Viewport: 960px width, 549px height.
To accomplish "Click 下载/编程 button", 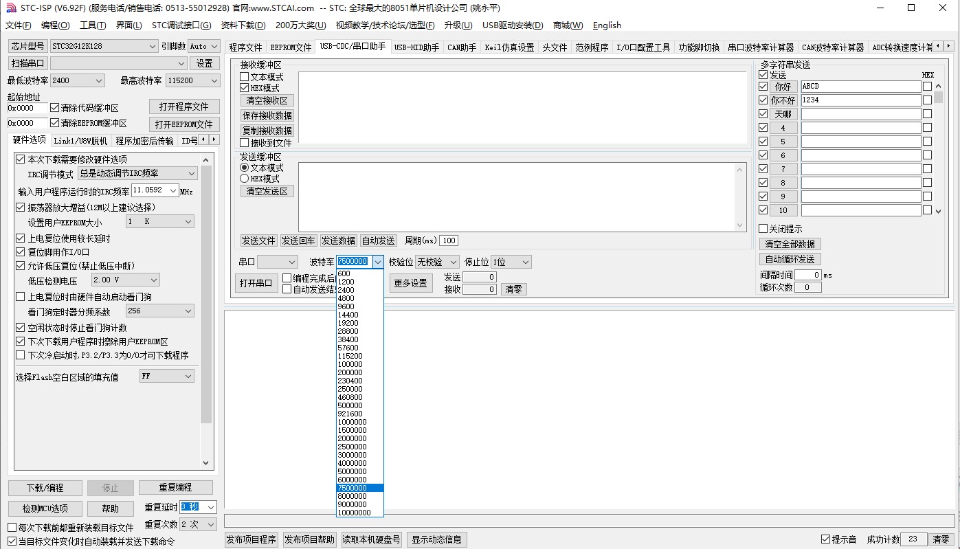I will click(x=45, y=488).
